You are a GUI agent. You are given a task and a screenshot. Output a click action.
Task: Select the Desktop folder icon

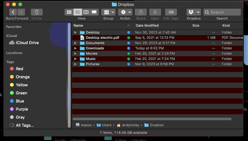click(x=82, y=32)
